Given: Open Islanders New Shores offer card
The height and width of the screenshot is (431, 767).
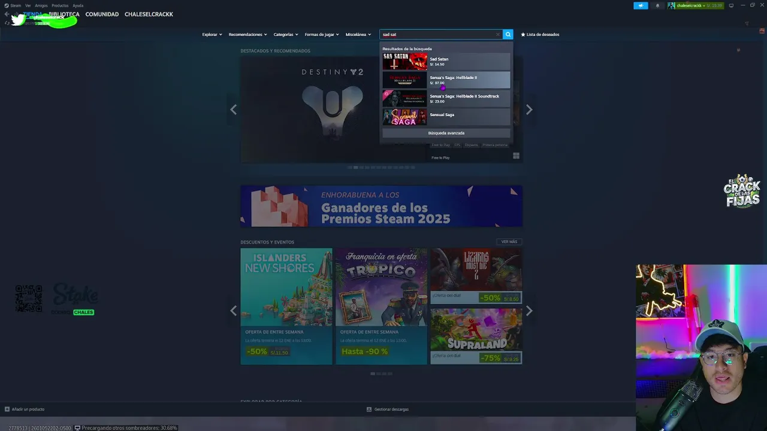Looking at the screenshot, I should 286,306.
